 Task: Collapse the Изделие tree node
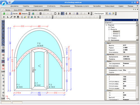(106, 25)
